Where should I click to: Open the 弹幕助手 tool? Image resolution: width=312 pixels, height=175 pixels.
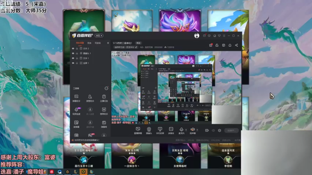click(x=76, y=98)
